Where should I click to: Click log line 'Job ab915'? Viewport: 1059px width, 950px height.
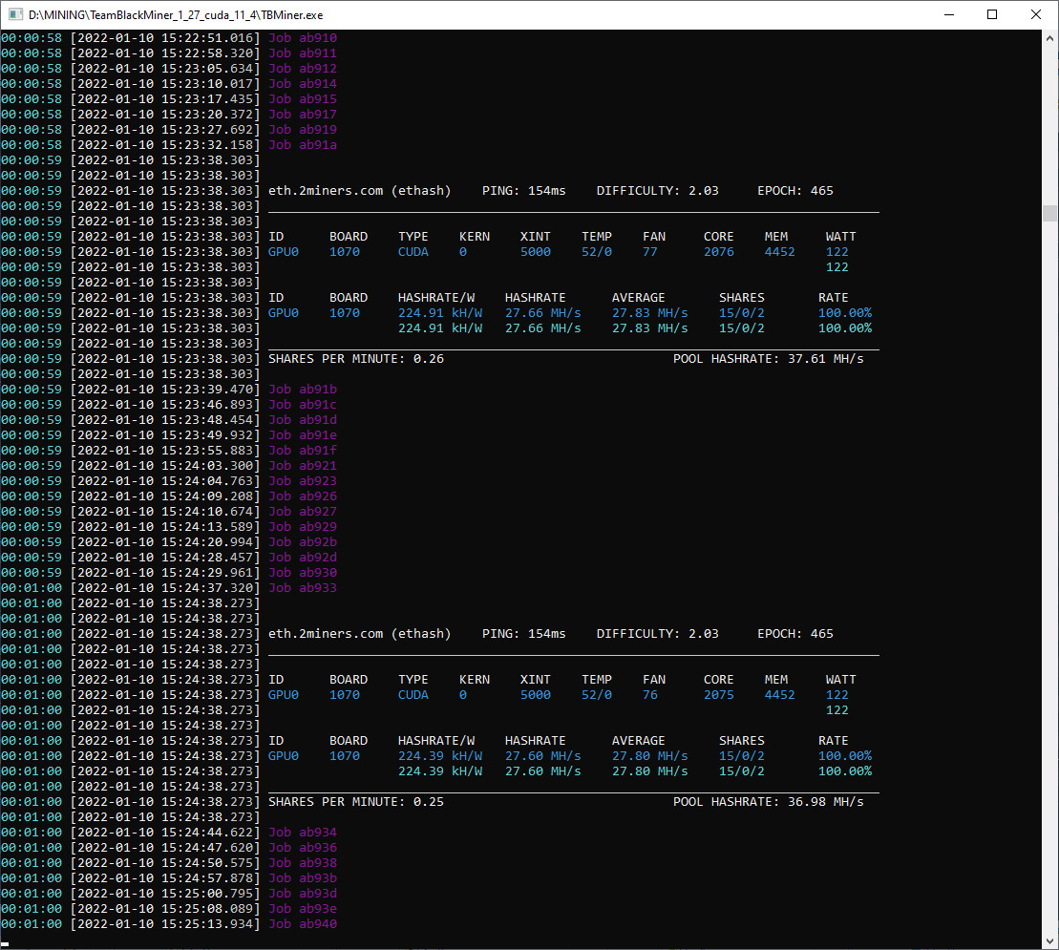point(303,99)
